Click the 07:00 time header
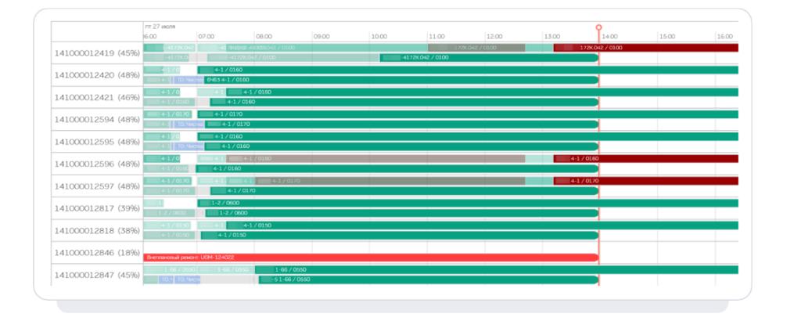 207,37
